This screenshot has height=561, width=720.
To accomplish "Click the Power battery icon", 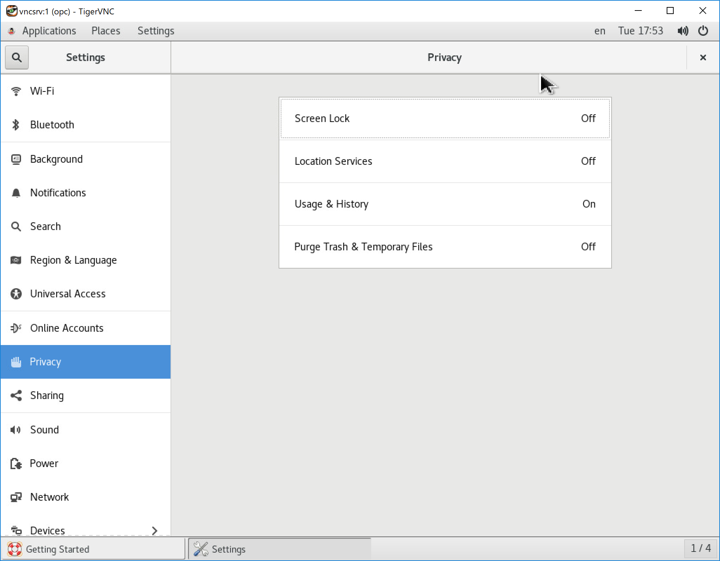I will (16, 464).
